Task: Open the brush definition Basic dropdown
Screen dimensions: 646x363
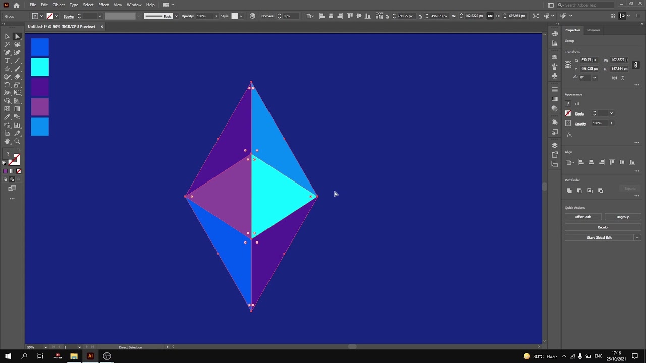Action: pos(176,16)
